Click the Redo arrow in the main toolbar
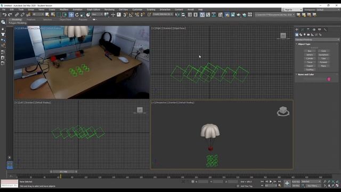 (10, 15)
